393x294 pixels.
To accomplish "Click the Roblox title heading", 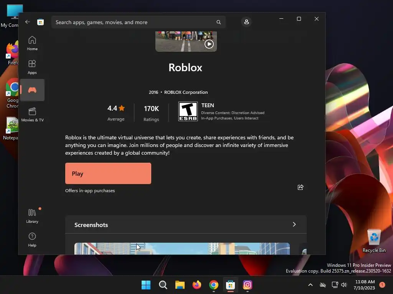I will tap(185, 67).
